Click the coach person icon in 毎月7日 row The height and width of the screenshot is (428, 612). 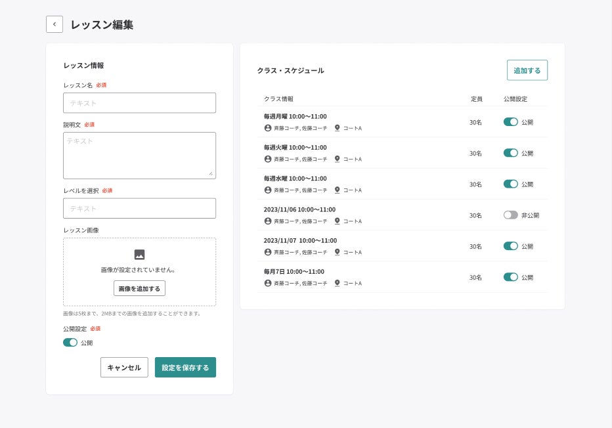[268, 283]
